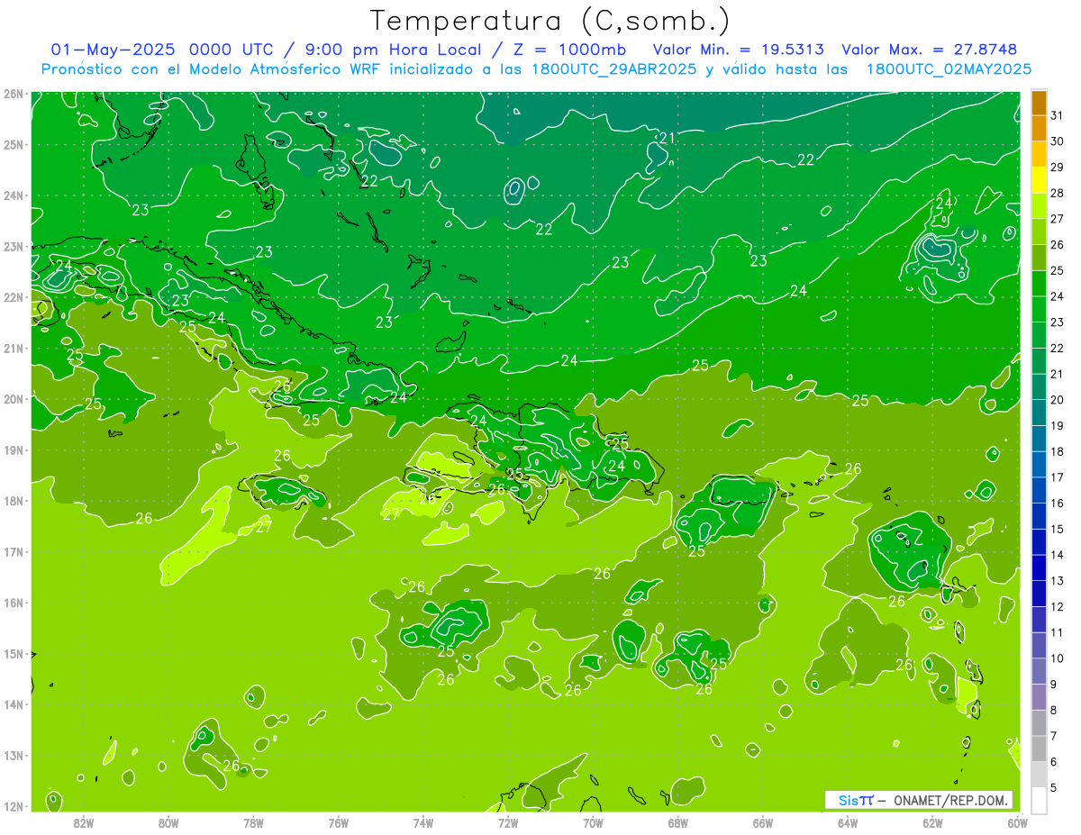Click the 60W longitude axis label

tap(1017, 822)
